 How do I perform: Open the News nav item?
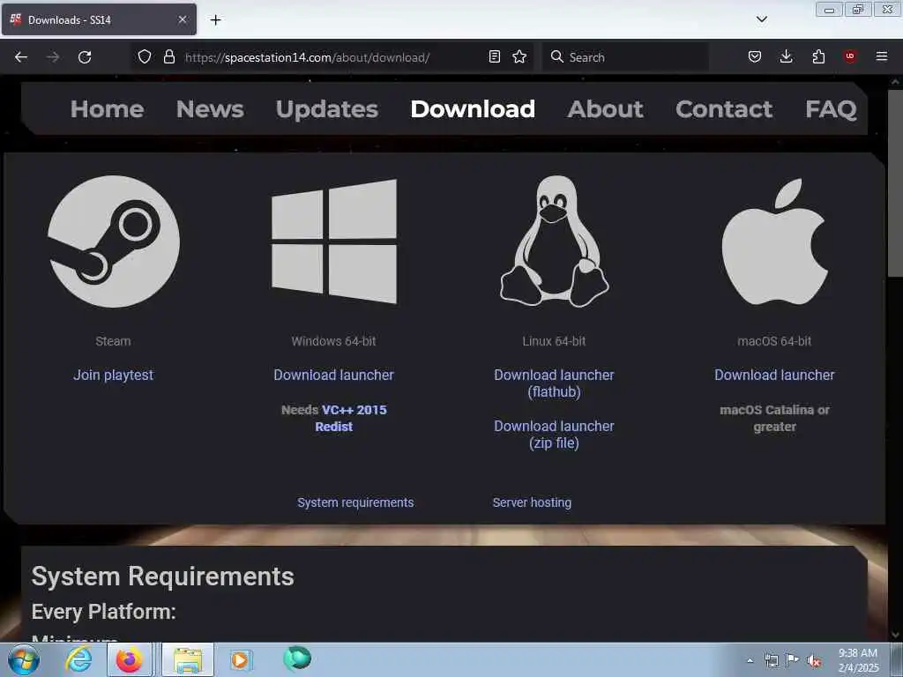210,108
